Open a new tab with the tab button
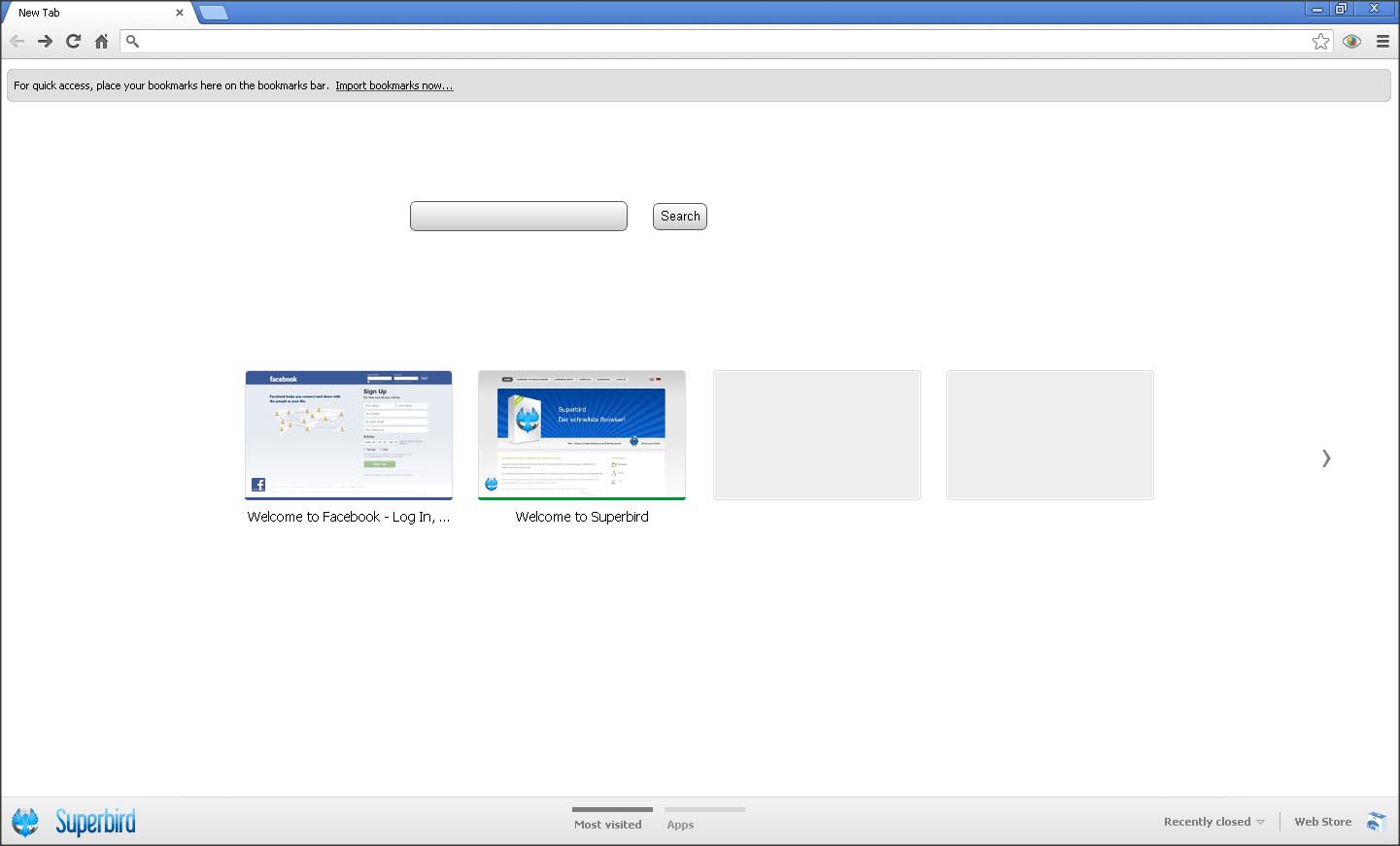 tap(214, 13)
